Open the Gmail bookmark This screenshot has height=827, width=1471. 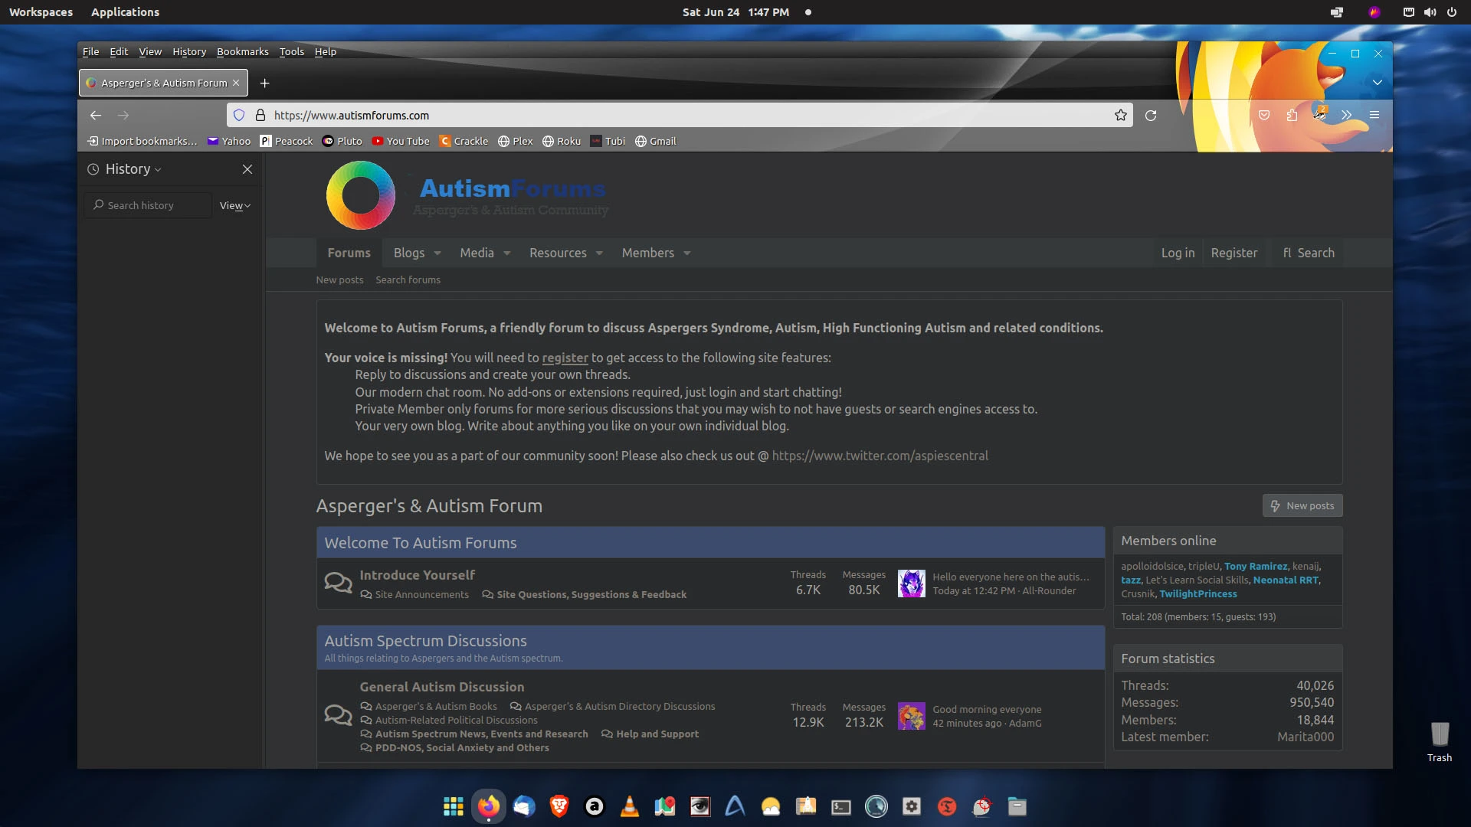[x=656, y=141]
